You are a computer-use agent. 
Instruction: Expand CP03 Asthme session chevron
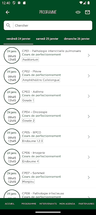click(x=89, y=96)
